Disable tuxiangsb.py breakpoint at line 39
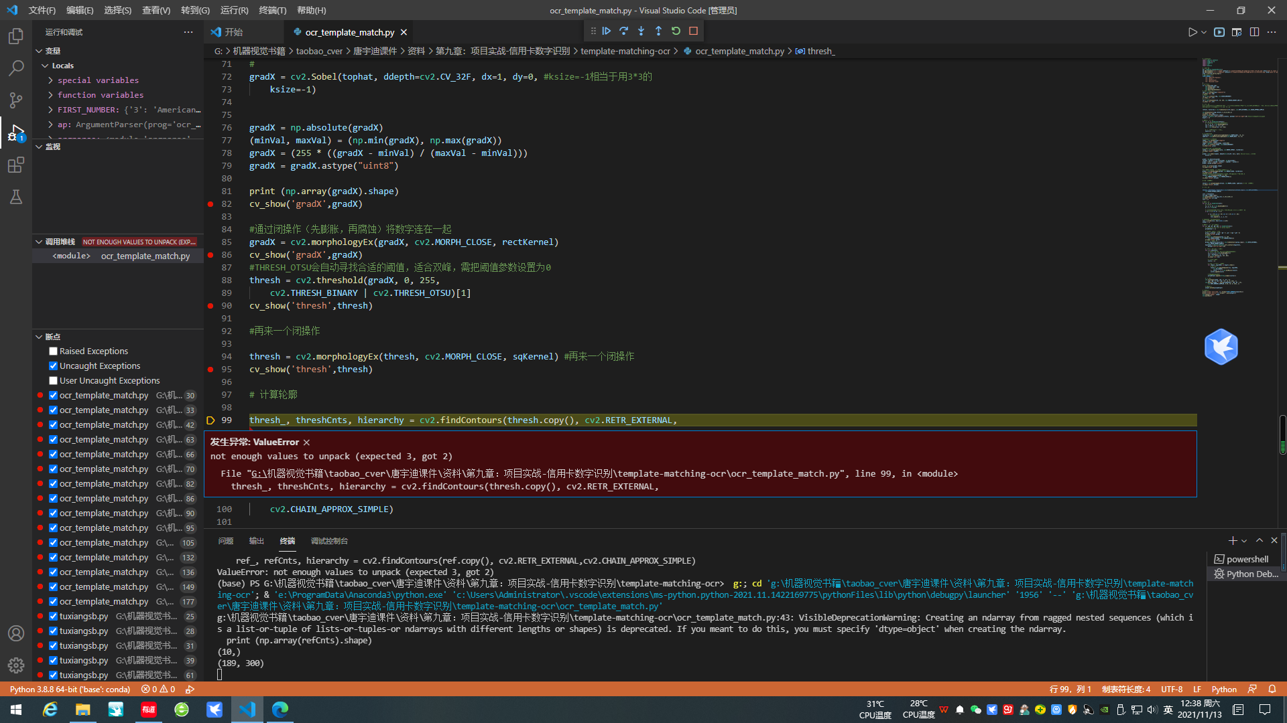Screen dimensions: 1287x723 (x=53, y=661)
